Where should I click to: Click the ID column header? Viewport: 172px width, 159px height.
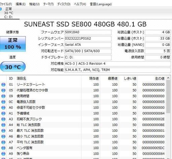click(x=11, y=78)
